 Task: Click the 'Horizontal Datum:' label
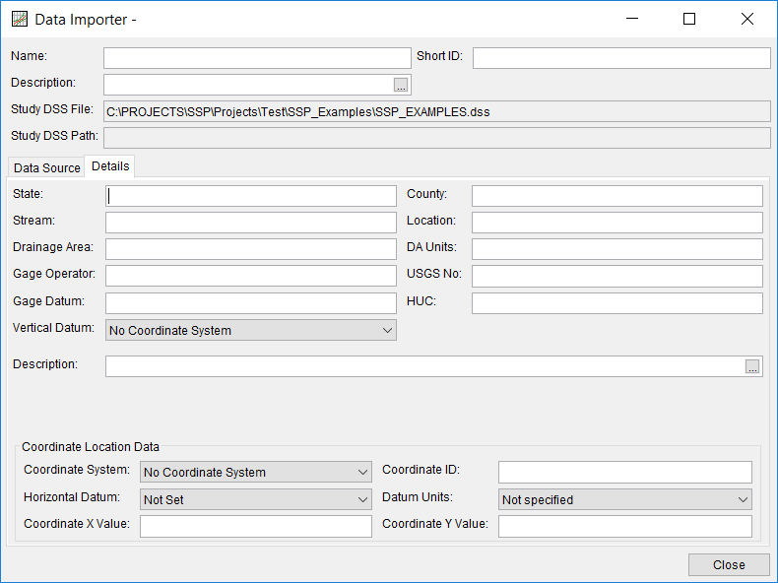[72, 497]
